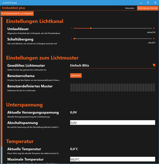Click the vertical scrollbar thumb on left edge
Image resolution: width=159 pixels, height=164 pixels.
tap(1, 81)
